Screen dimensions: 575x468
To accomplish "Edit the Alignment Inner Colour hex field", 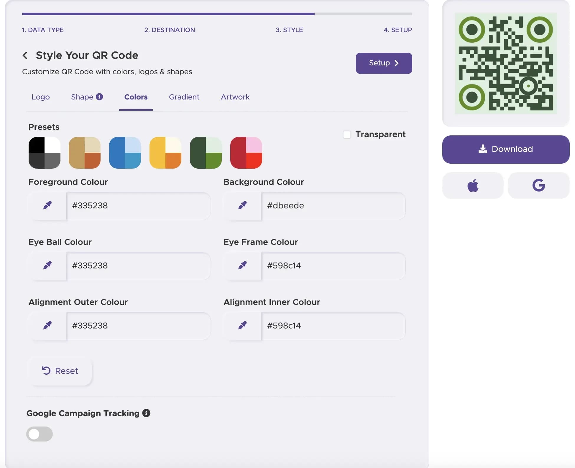I will tap(333, 326).
